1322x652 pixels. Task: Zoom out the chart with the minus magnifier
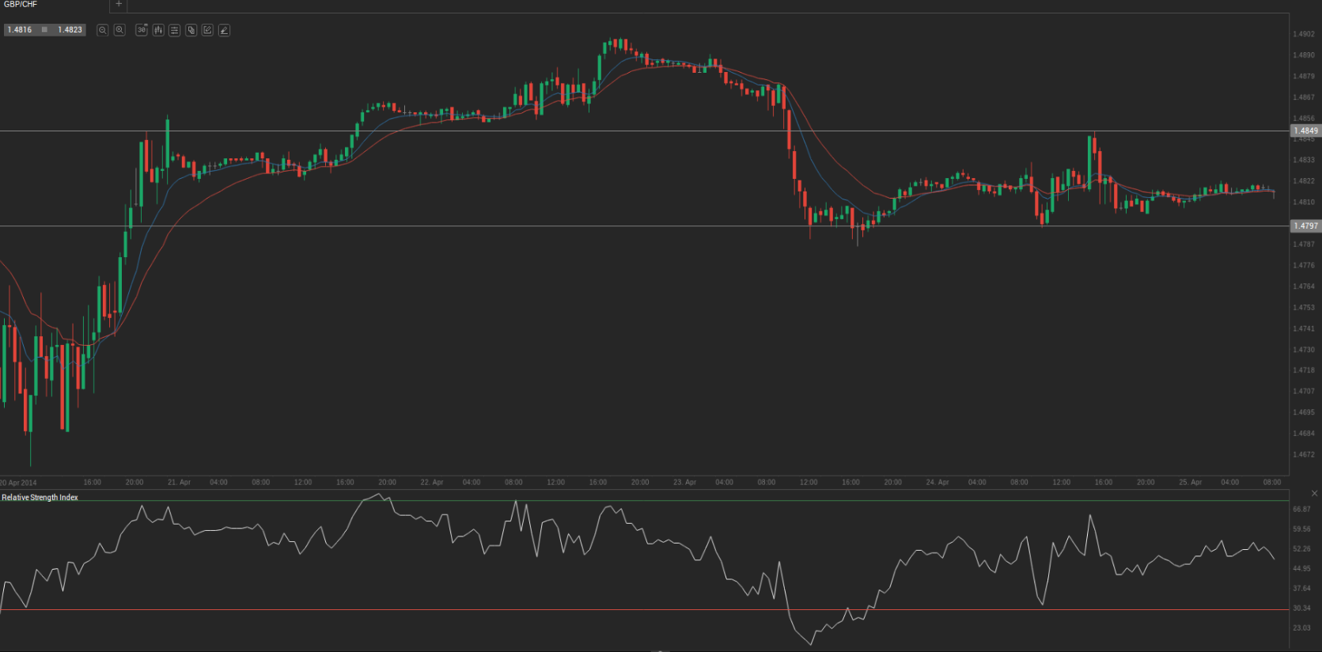103,30
